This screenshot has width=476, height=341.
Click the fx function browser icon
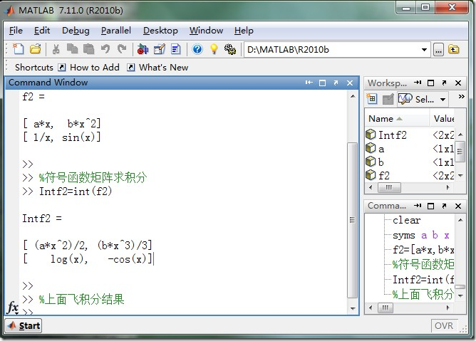13,308
